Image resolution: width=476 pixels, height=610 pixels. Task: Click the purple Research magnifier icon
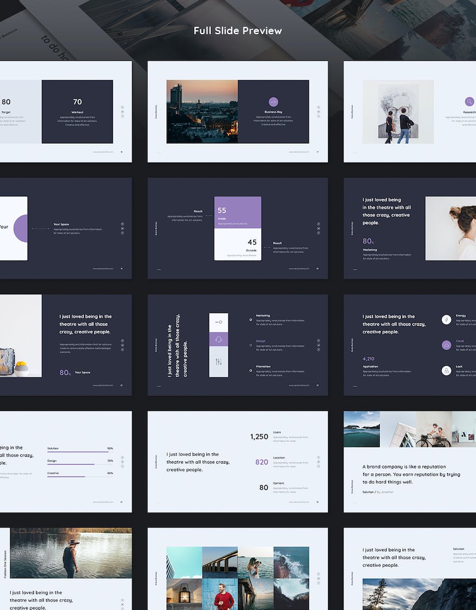[469, 102]
